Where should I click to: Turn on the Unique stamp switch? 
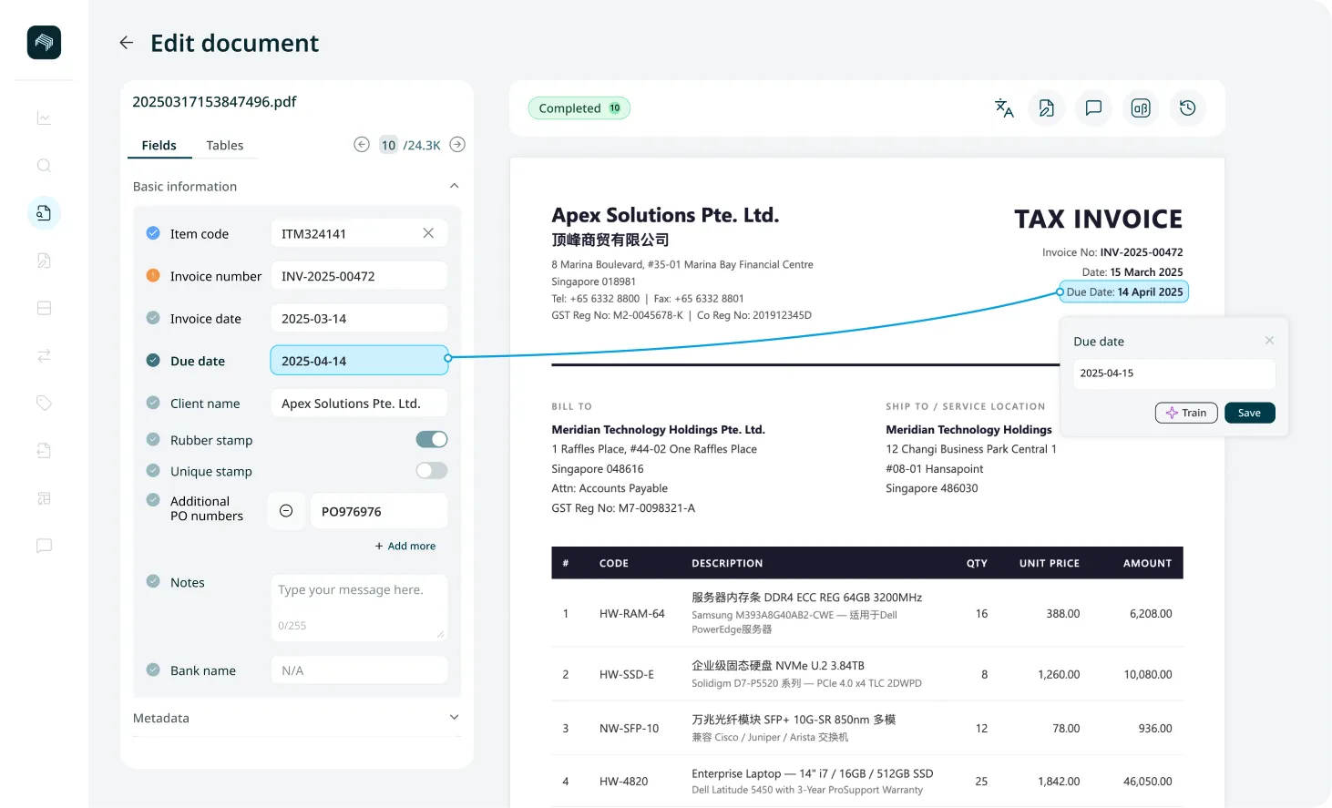[x=432, y=471]
